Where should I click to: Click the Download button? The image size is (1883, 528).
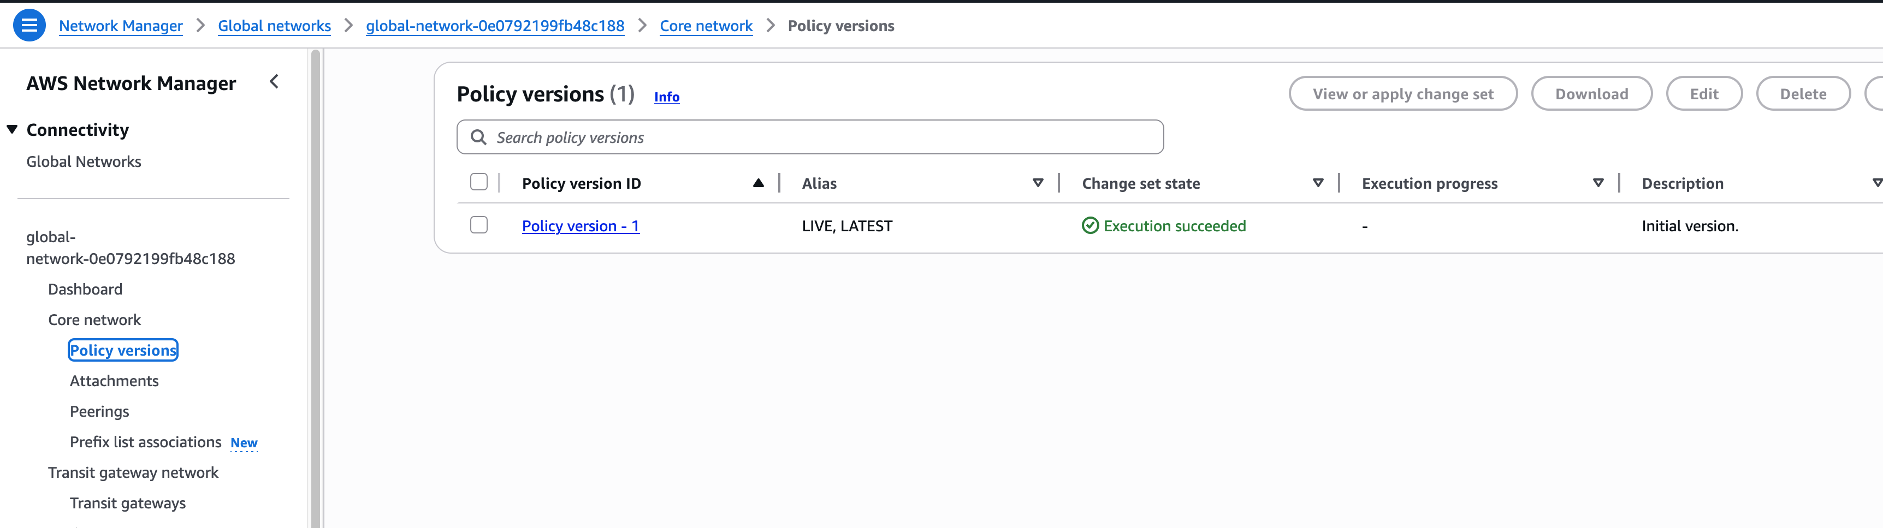coord(1591,93)
